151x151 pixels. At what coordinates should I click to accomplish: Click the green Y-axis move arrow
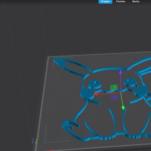pyautogui.click(x=123, y=108)
